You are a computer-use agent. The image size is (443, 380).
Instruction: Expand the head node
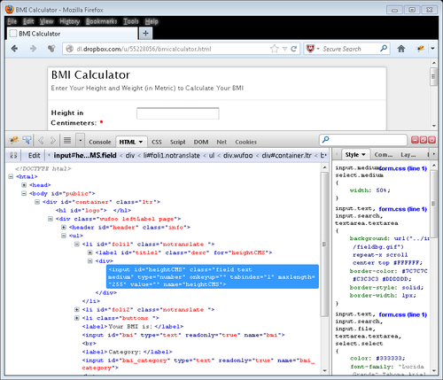pyautogui.click(x=24, y=185)
